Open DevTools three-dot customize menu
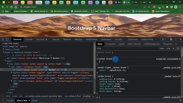Image resolution: width=183 pixels, height=103 pixels. 176,39
